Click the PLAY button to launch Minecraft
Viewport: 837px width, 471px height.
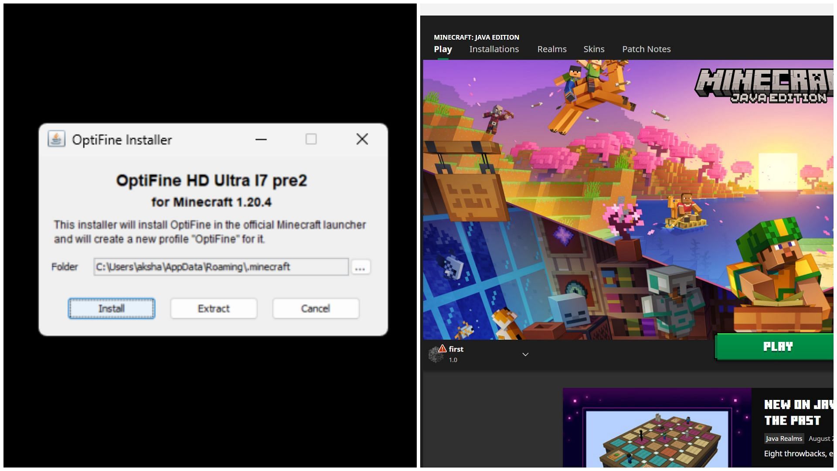[777, 346]
